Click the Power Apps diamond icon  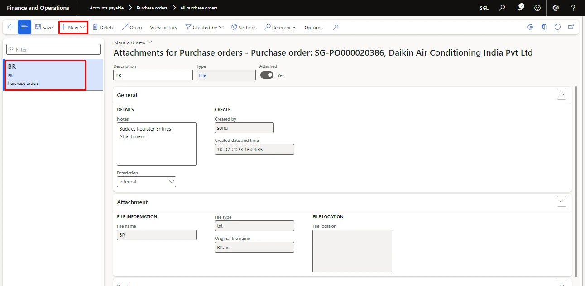531,27
